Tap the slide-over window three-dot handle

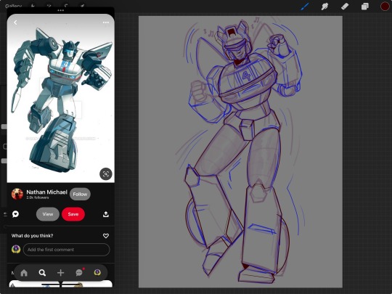point(60,10)
